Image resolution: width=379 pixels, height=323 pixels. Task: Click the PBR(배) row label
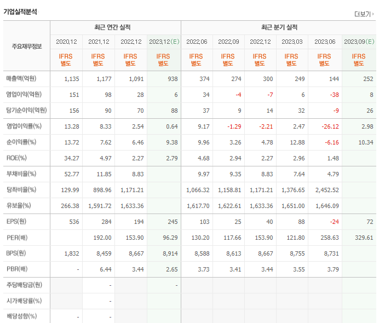point(17,269)
